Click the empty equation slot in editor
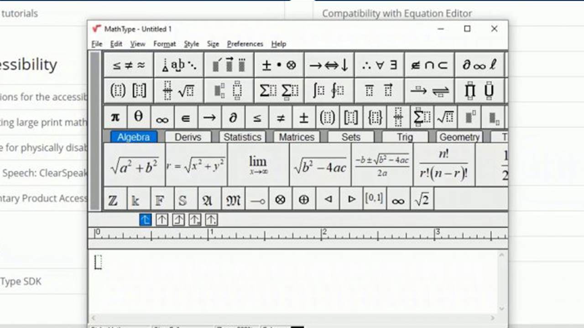 (x=98, y=262)
